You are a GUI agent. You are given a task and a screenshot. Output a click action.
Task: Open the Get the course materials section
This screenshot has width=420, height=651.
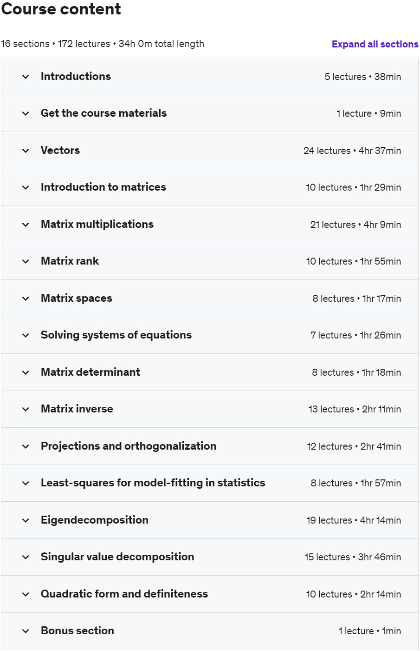(x=103, y=113)
